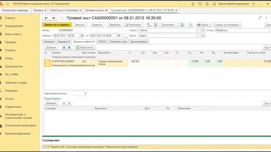Click the Провести button
The width and height of the screenshot is (271, 152).
(97, 24)
